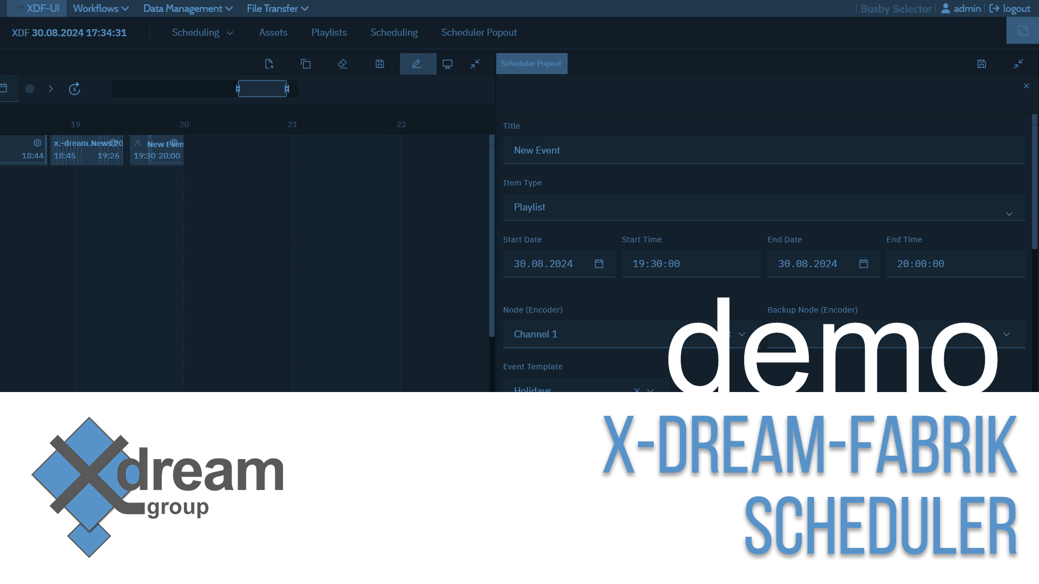
Task: Click the refresh 5 seconds icon
Action: (75, 89)
